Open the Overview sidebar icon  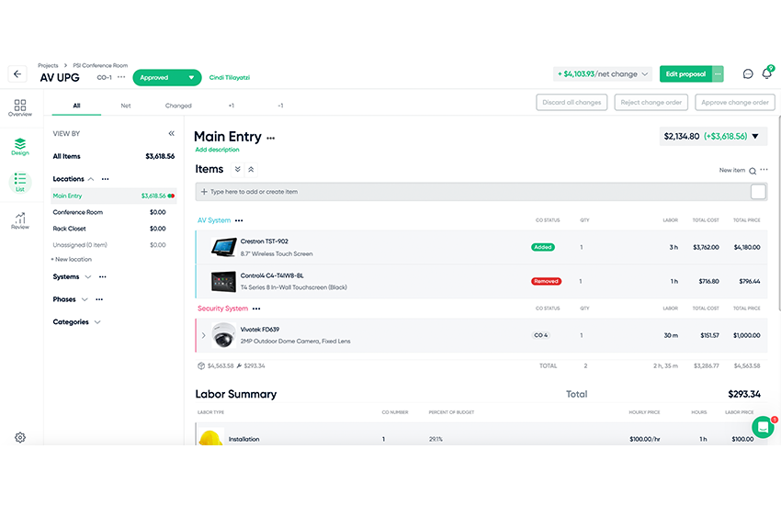tap(20, 108)
